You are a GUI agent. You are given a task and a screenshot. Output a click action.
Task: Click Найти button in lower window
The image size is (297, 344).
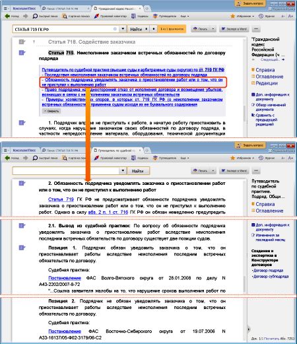(138, 171)
